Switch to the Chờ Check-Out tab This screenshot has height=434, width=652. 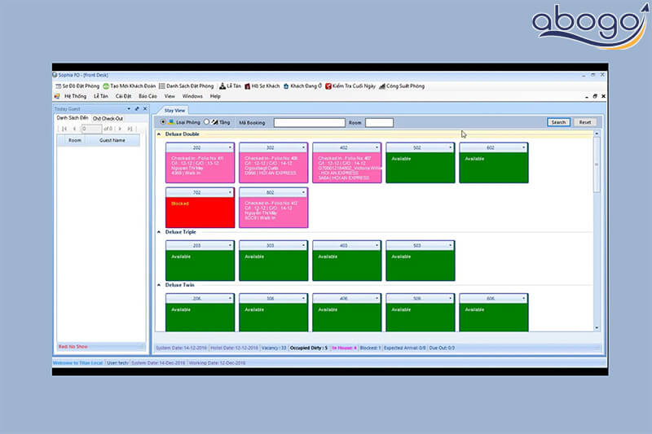coord(108,118)
